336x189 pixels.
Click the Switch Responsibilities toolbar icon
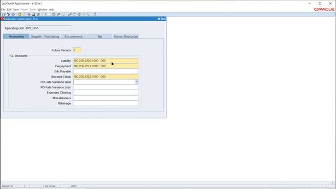pyautogui.click(x=29, y=14)
